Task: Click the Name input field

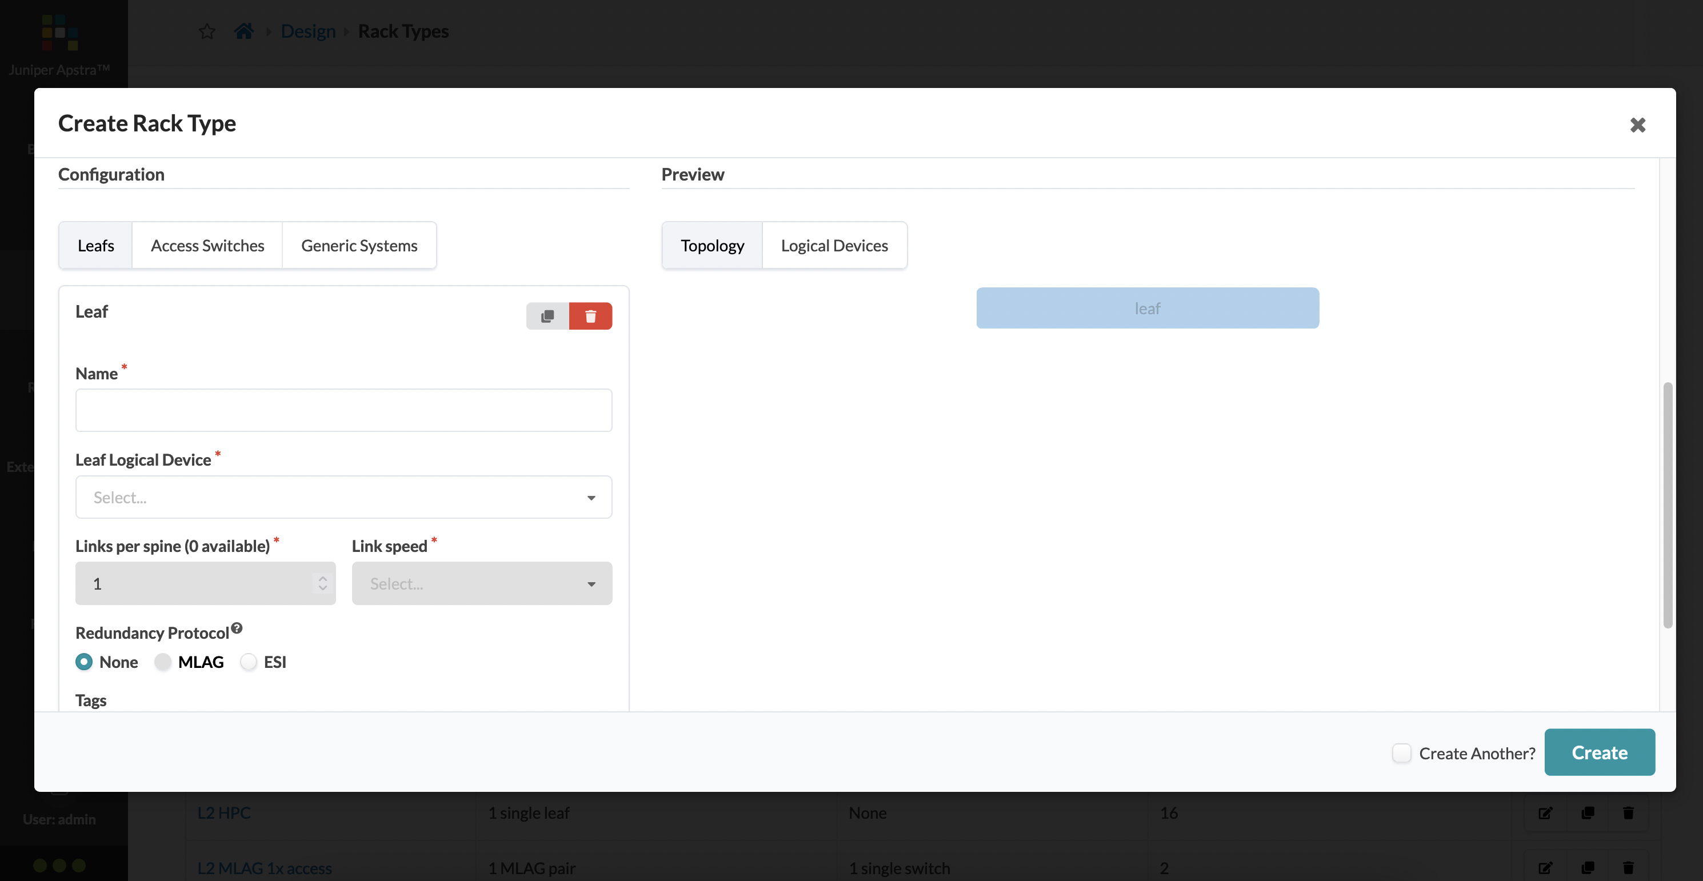Action: [x=344, y=410]
